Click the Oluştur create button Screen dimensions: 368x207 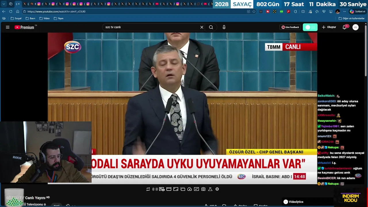coord(329,27)
